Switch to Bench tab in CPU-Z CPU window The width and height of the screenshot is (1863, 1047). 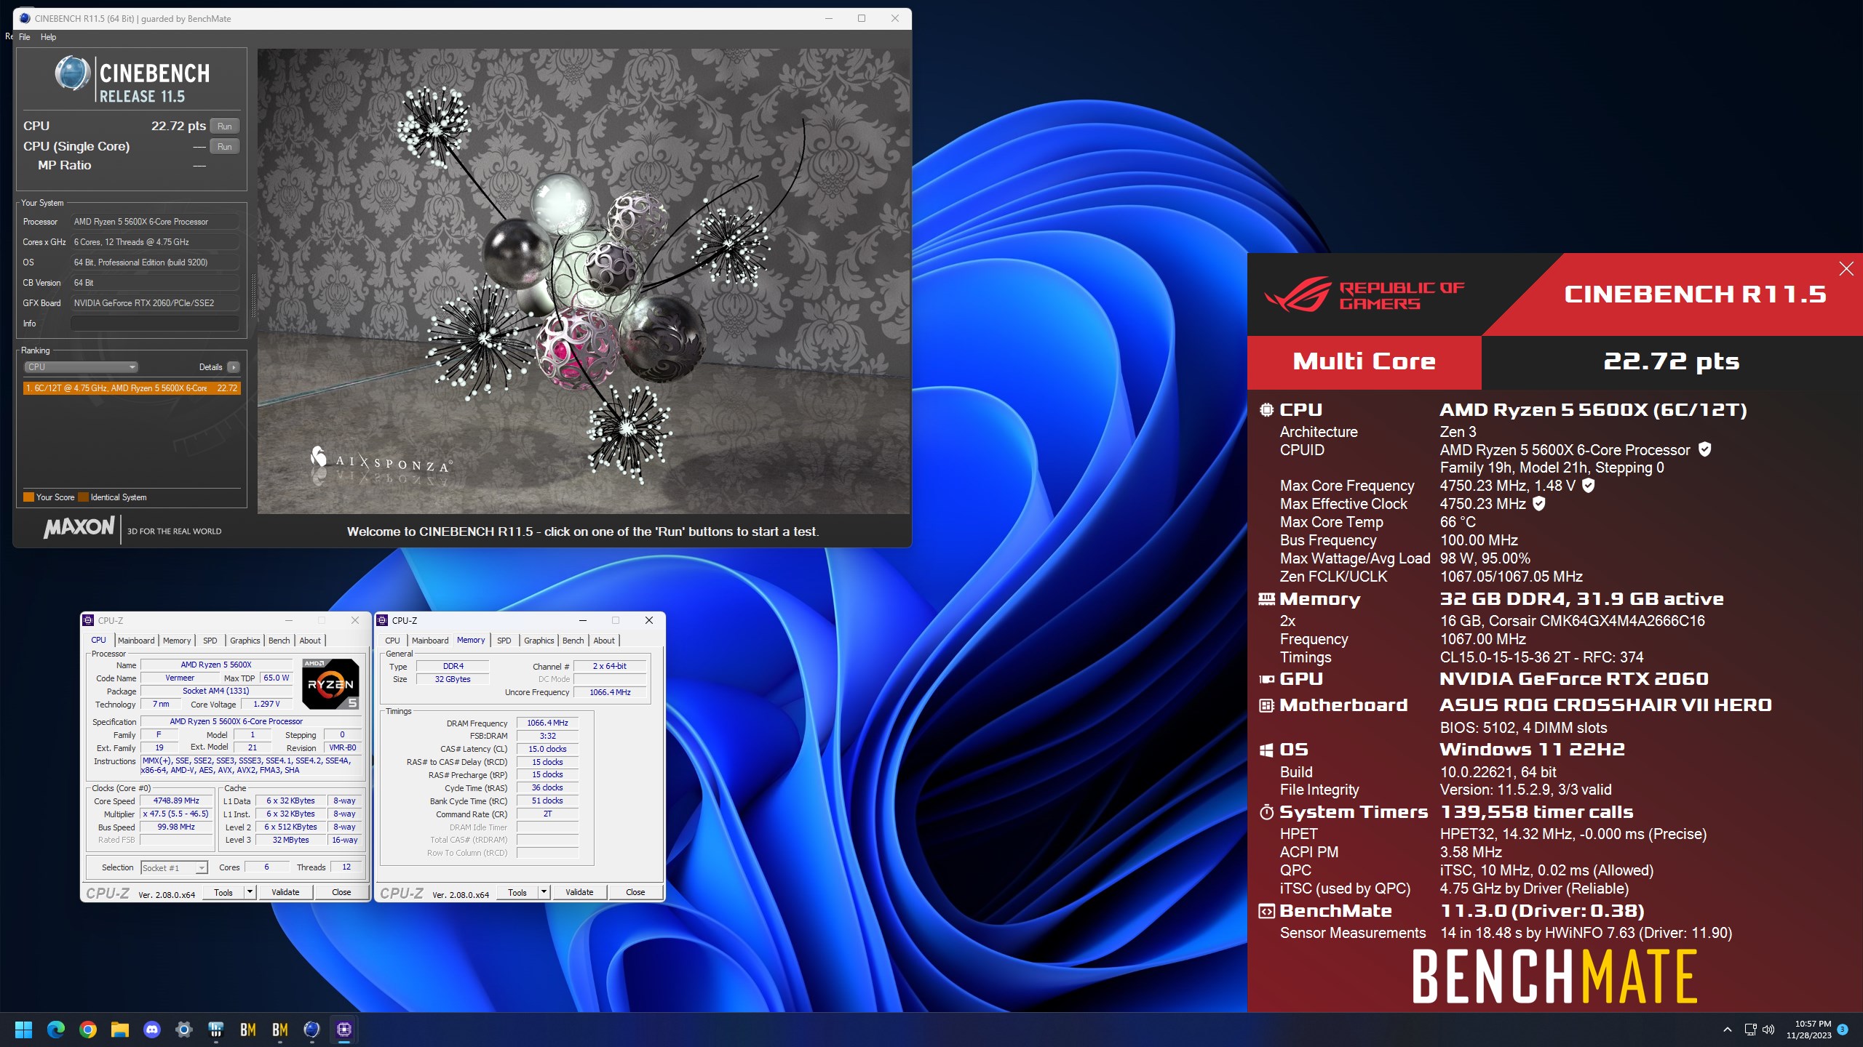279,641
